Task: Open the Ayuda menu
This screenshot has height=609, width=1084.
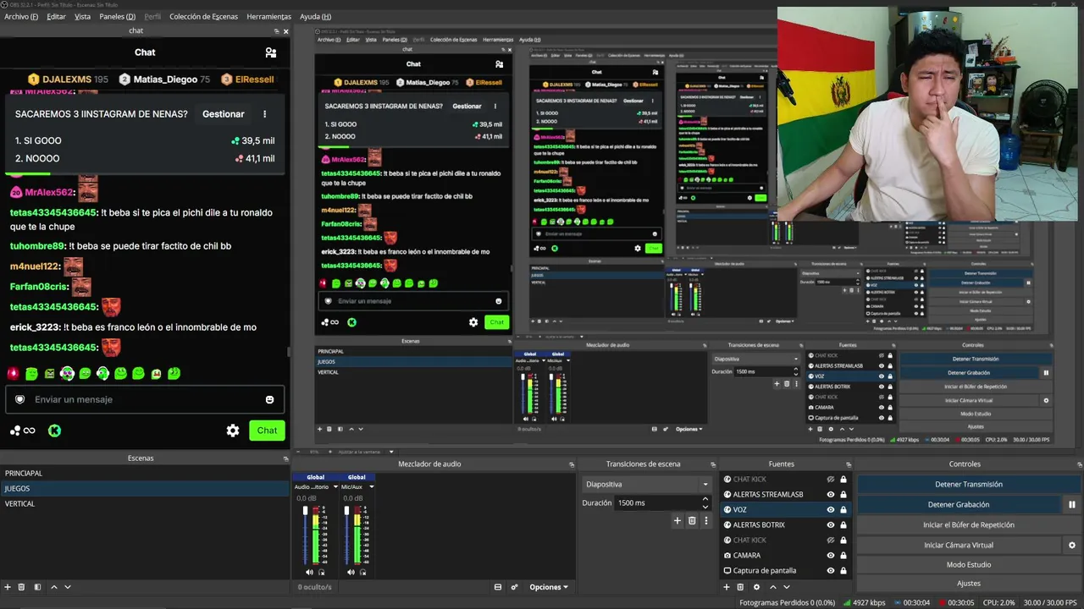Action: [316, 17]
